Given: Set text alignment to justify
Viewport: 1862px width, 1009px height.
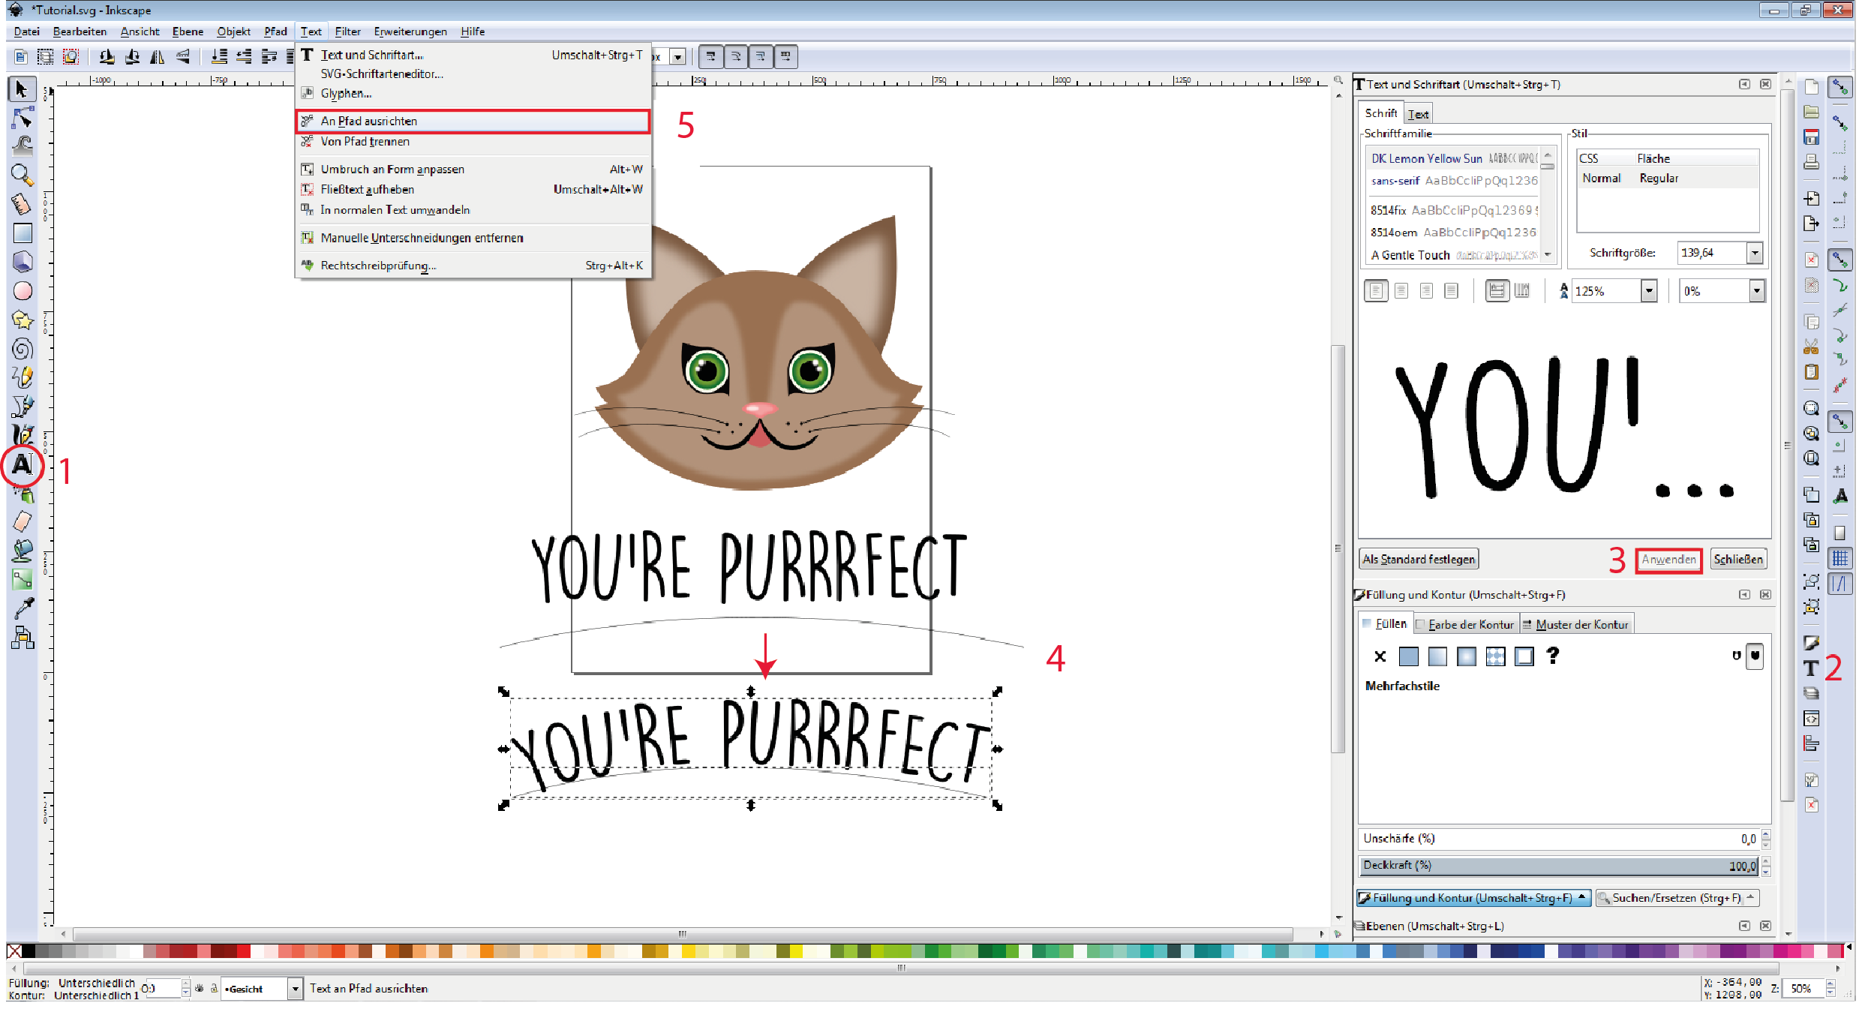Looking at the screenshot, I should tap(1452, 291).
